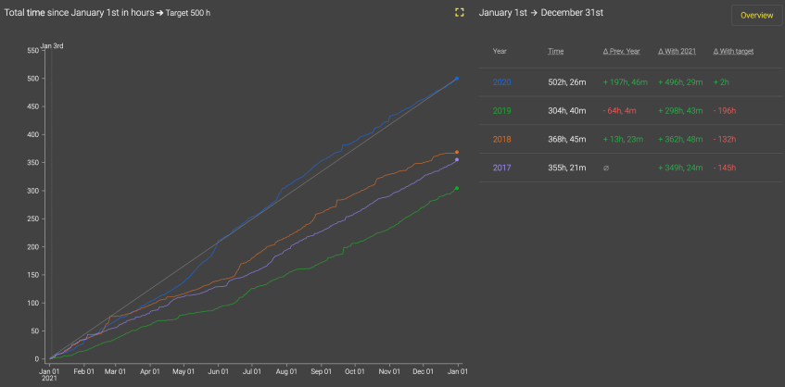Select the 2020 year row label
The width and height of the screenshot is (785, 387).
pos(501,82)
